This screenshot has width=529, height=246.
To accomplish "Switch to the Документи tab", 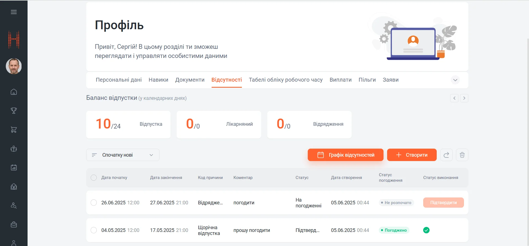I will coord(190,80).
